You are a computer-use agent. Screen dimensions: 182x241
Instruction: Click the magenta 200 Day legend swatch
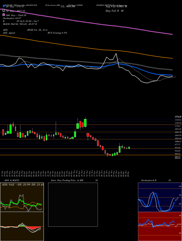(x=4, y=15)
